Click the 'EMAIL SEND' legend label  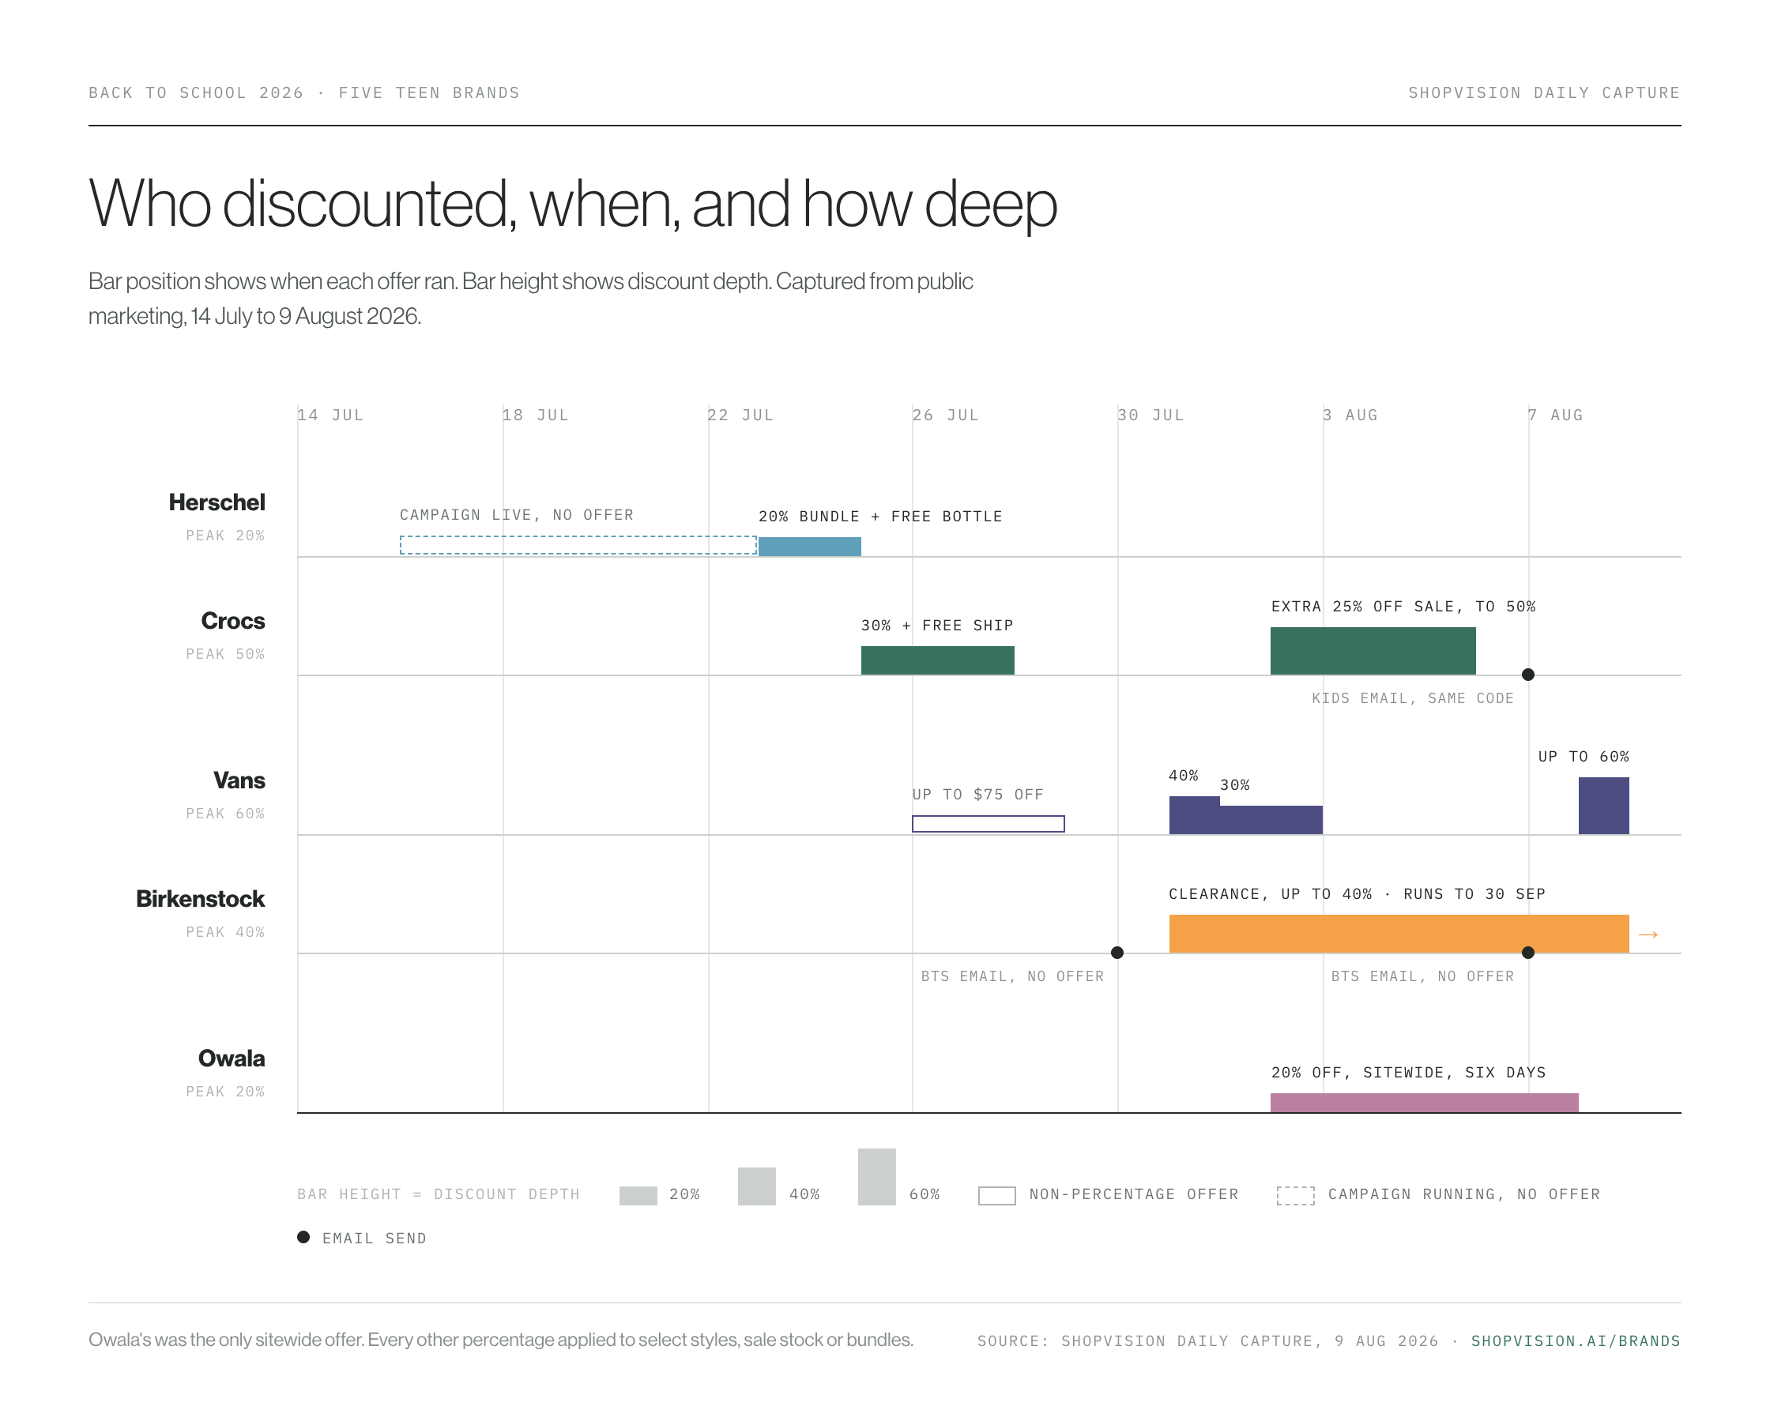pyautogui.click(x=375, y=1239)
